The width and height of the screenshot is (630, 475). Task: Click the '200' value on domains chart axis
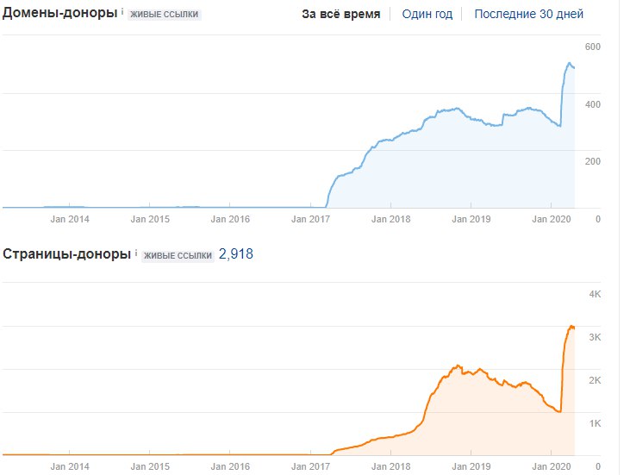point(593,161)
